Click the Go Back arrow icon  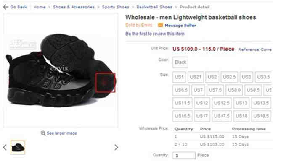[x=6, y=7]
